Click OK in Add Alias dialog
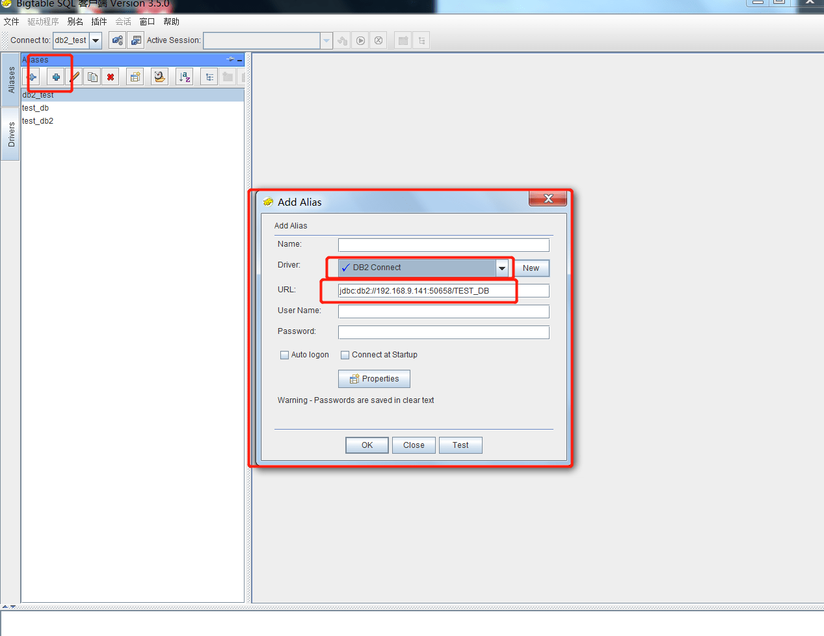 tap(367, 445)
